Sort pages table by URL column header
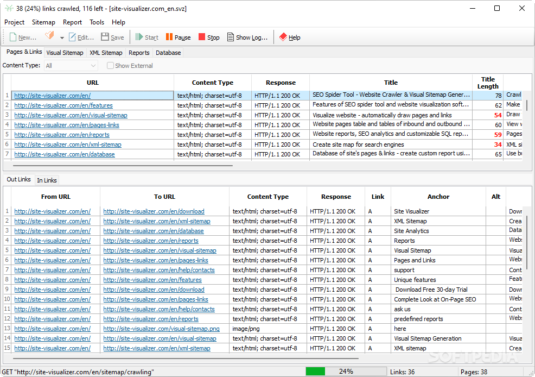Image resolution: width=535 pixels, height=377 pixels. [x=92, y=83]
